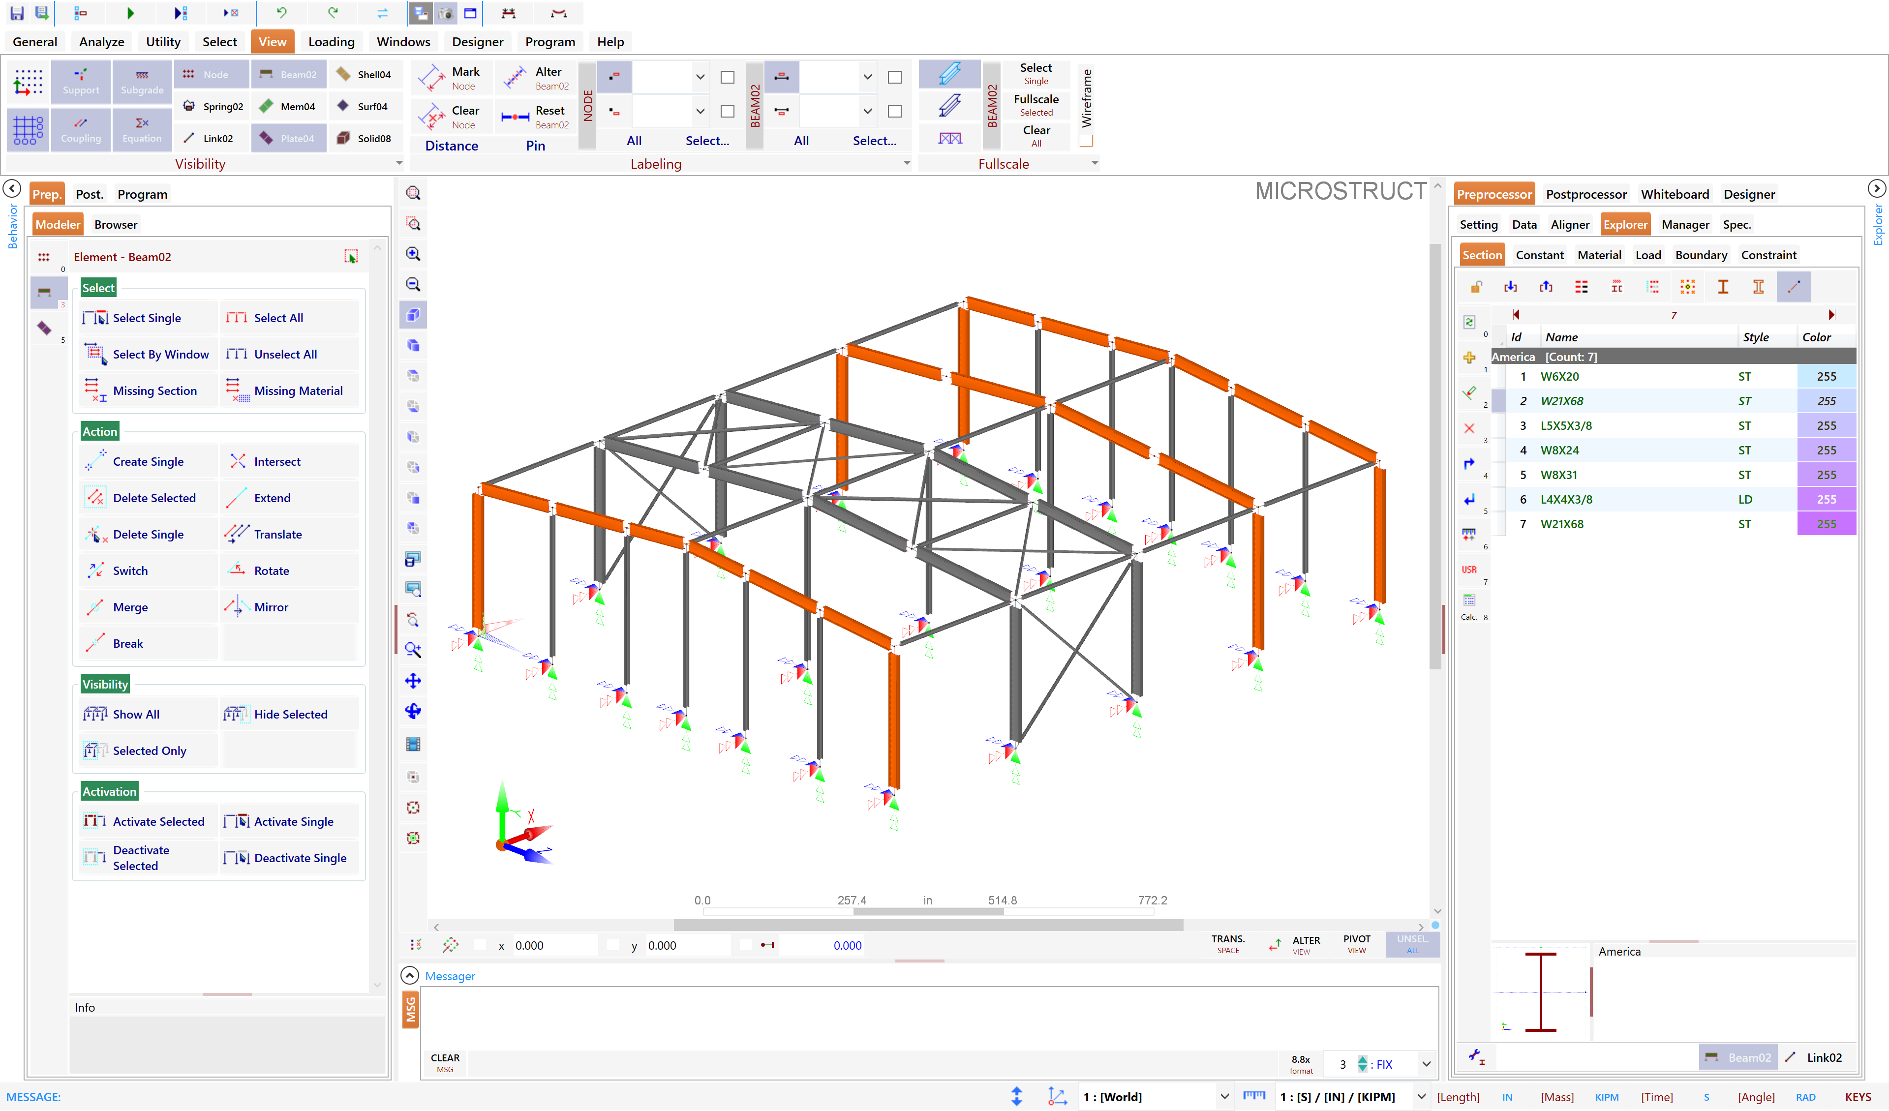The image size is (1889, 1111).
Task: Toggle Equation visibility icon
Action: (142, 130)
